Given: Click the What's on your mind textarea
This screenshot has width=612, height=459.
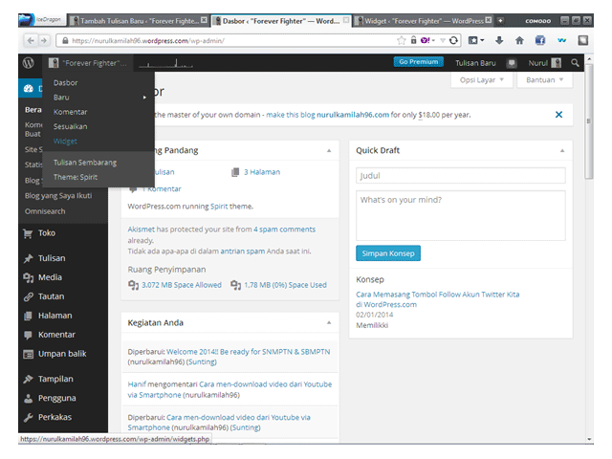Looking at the screenshot, I should click(461, 215).
